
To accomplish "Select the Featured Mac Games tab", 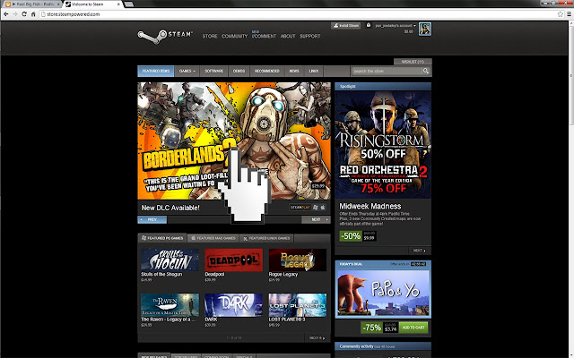I will (x=213, y=238).
